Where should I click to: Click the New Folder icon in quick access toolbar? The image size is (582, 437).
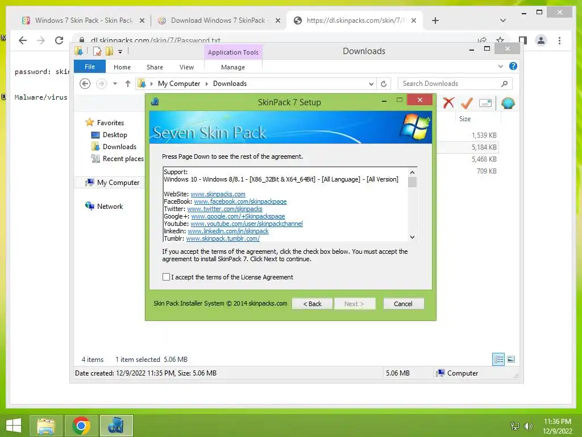[109, 51]
